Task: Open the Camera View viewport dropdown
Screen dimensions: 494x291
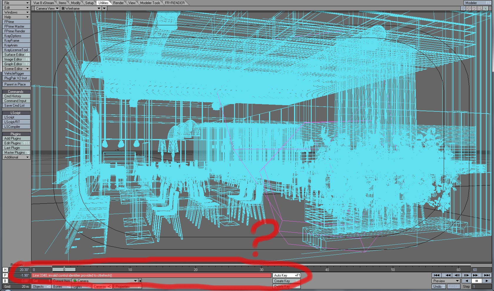Action: 47,9
